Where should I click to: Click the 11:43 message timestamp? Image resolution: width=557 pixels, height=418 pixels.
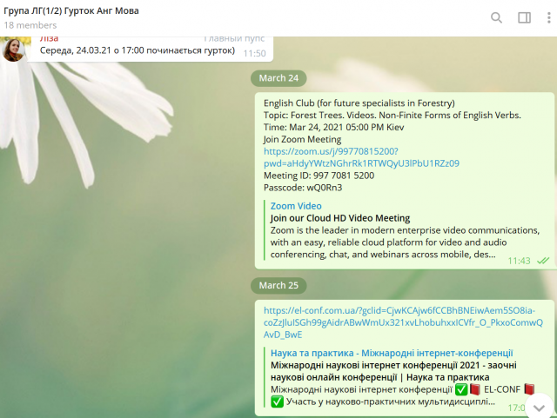[x=519, y=261]
